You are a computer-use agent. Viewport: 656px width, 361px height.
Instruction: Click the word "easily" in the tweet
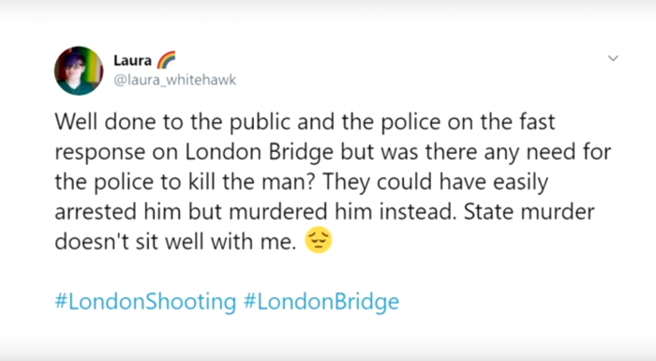[520, 182]
